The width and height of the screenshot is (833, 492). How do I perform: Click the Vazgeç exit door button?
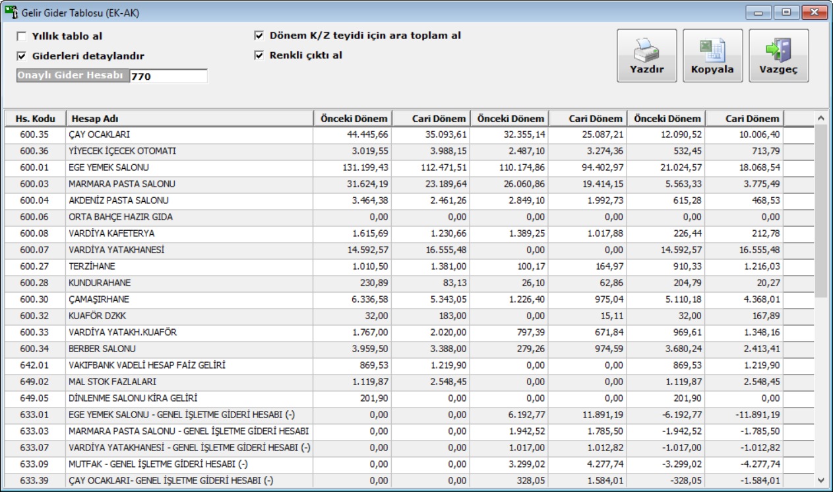(778, 55)
